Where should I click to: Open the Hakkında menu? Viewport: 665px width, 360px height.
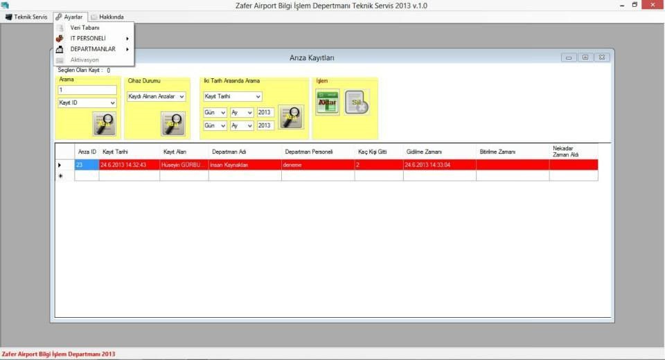(x=107, y=17)
